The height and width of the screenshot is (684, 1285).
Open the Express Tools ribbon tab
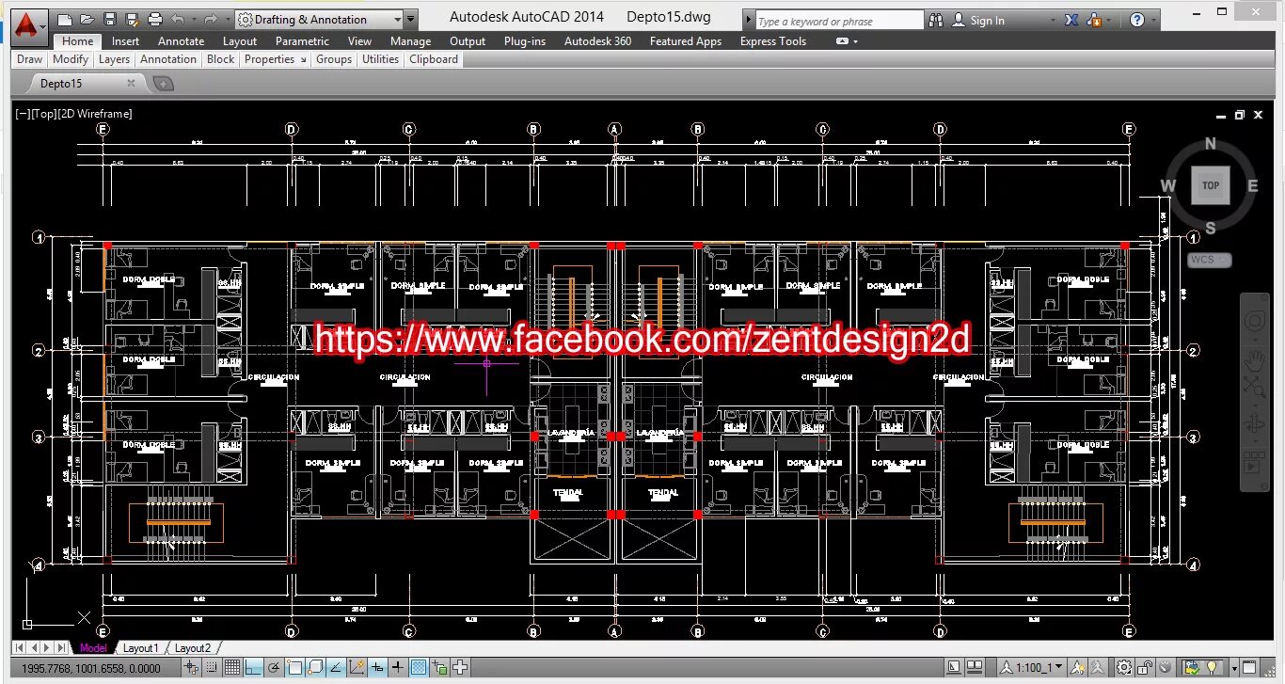(772, 41)
